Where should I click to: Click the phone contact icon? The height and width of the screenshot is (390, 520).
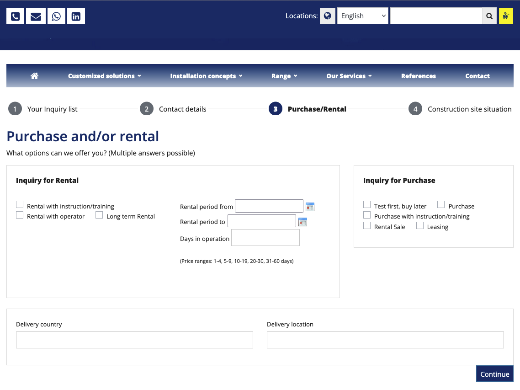tap(15, 16)
